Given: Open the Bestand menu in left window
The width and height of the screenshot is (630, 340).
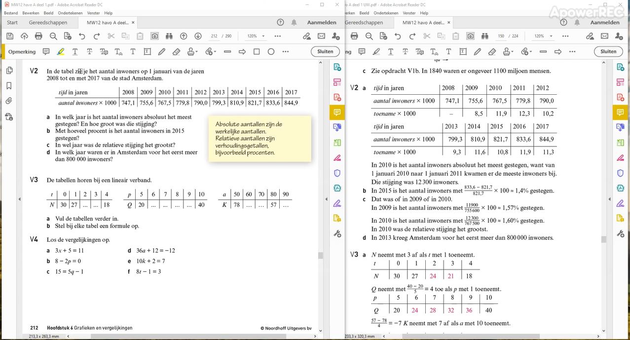Looking at the screenshot, I should [x=11, y=13].
